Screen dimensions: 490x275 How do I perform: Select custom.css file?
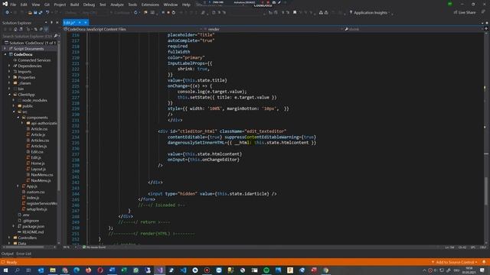pyautogui.click(x=36, y=192)
